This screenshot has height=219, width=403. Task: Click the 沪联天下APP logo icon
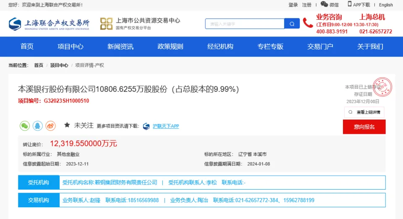point(146,126)
